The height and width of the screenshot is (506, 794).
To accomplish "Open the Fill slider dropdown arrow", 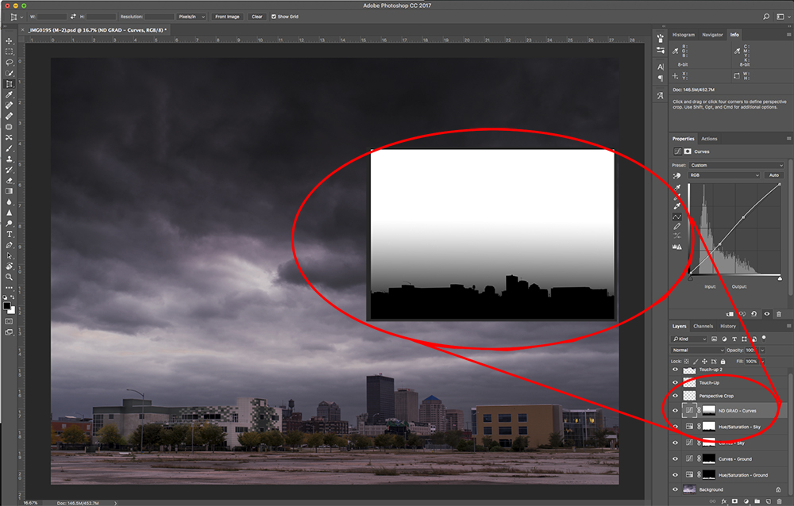I will pyautogui.click(x=762, y=362).
